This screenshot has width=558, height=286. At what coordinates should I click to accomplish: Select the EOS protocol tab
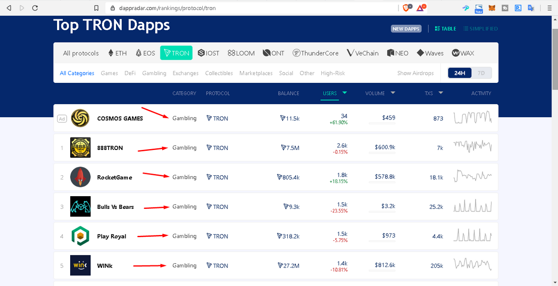(146, 53)
